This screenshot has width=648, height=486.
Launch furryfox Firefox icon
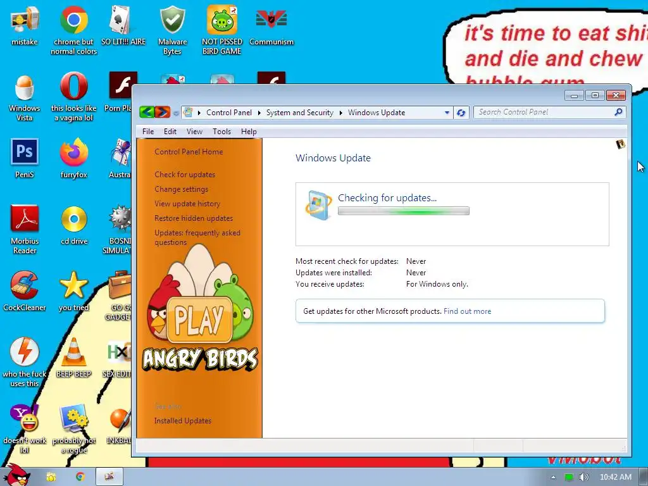pyautogui.click(x=73, y=159)
